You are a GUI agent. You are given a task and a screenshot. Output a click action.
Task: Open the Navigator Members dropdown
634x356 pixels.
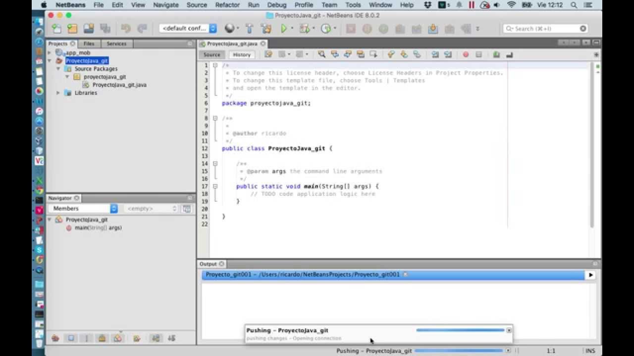point(82,209)
